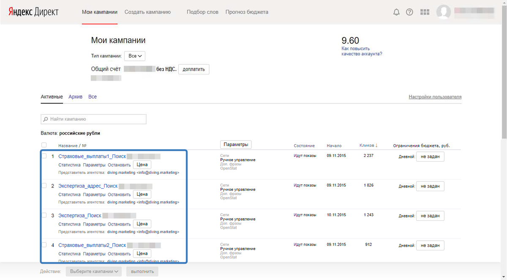This screenshot has width=507, height=280.
Task: Click Остановить for Экспертиза_Поиск
Action: click(119, 224)
